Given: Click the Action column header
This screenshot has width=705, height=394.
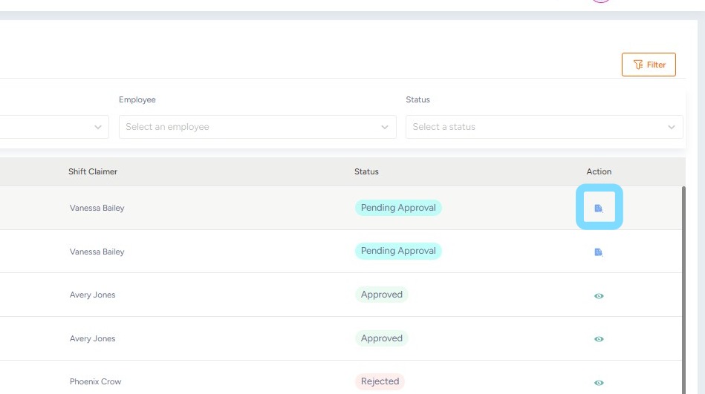Looking at the screenshot, I should pos(599,171).
